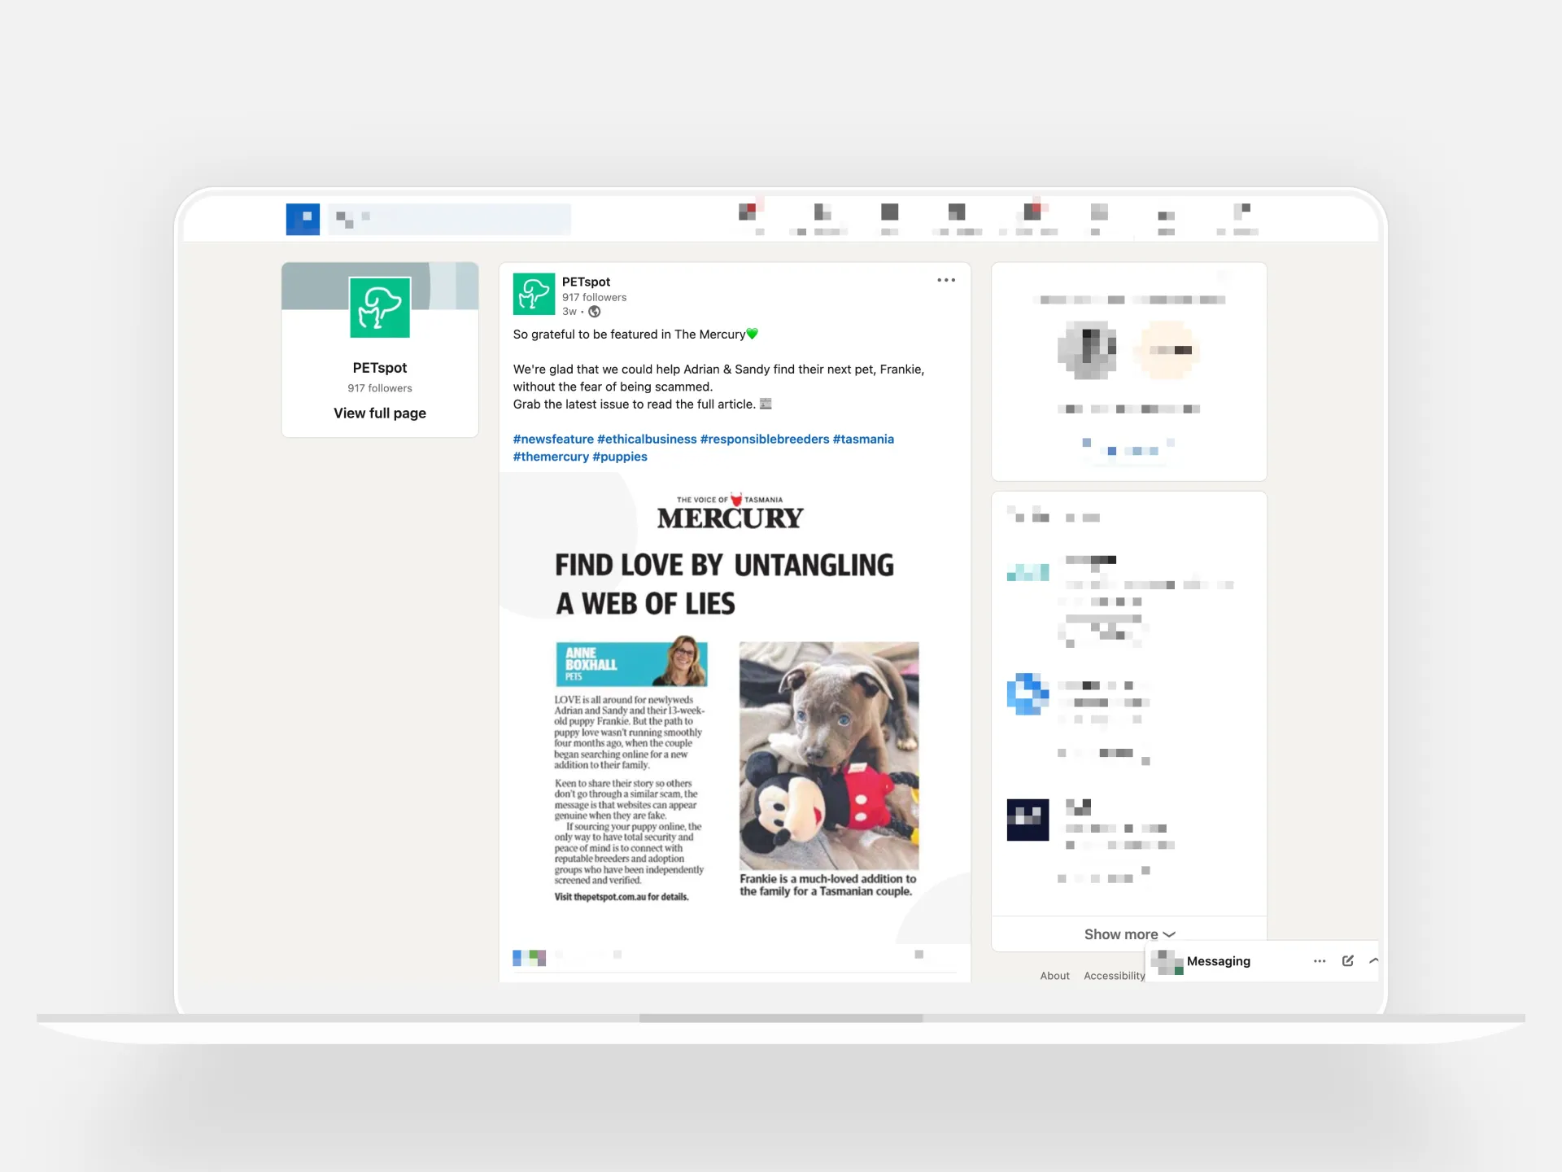Image resolution: width=1562 pixels, height=1172 pixels.
Task: Click the PETspot dog logo avatar on the post
Action: pos(534,294)
